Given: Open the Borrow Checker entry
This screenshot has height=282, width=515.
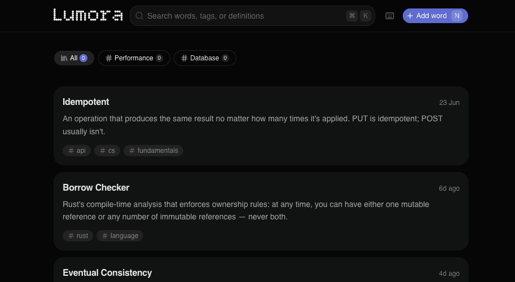Looking at the screenshot, I should (x=261, y=211).
